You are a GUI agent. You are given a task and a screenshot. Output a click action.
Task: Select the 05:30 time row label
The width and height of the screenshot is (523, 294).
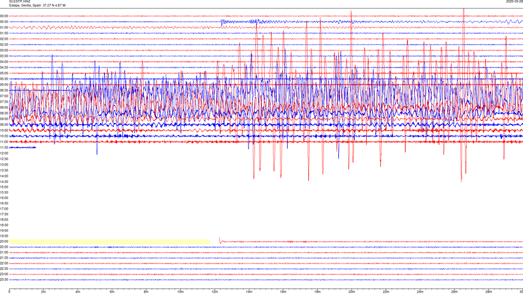tap(4, 79)
